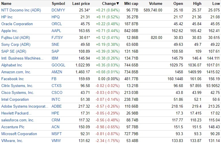Viewport: 221px width, 144px height.
Task: Open the Microsoft Corporation link
Action: (x=19, y=134)
